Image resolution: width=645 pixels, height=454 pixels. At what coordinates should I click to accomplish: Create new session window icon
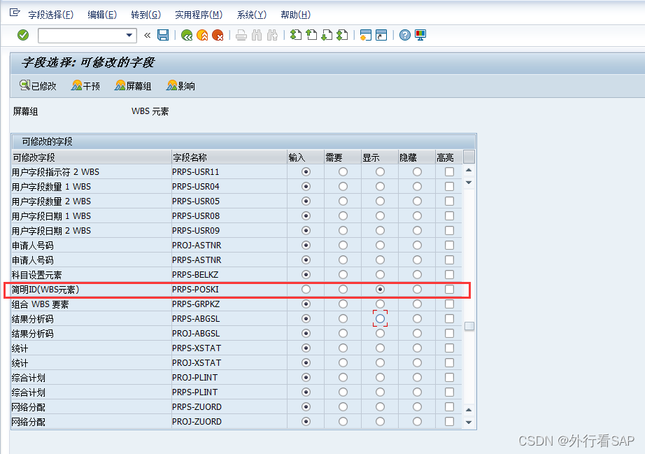click(365, 36)
